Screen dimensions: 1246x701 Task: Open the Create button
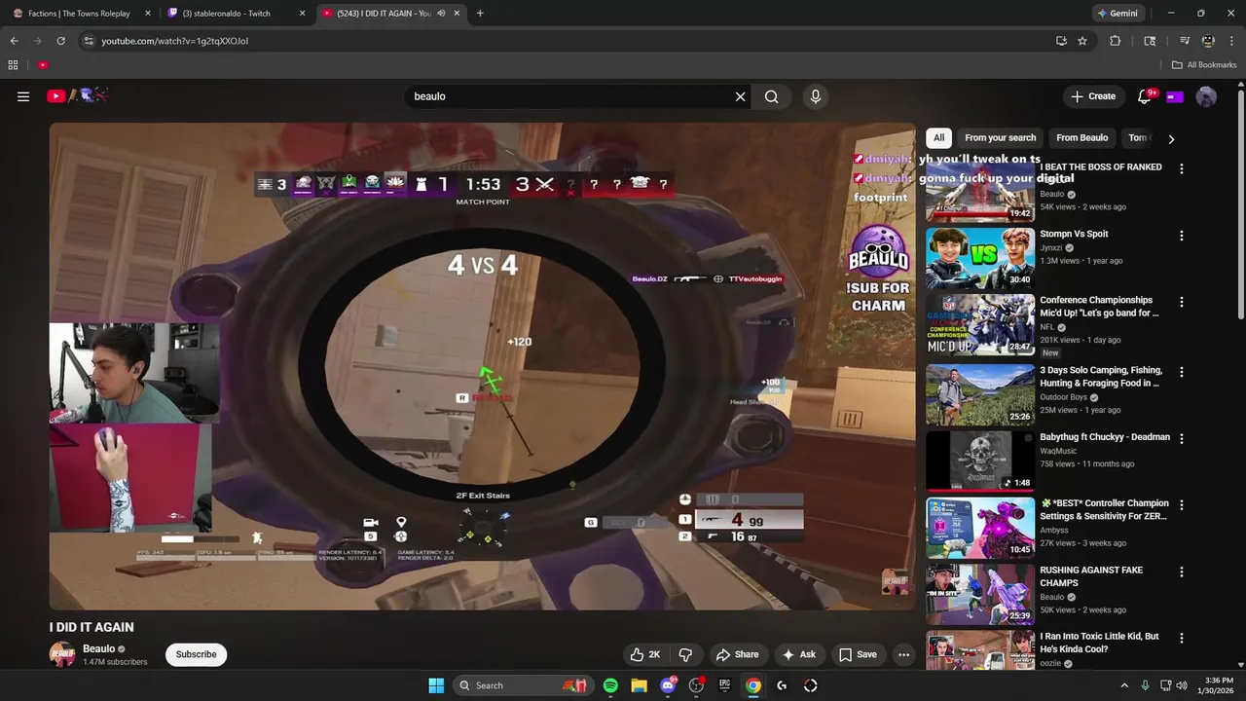[x=1093, y=96]
